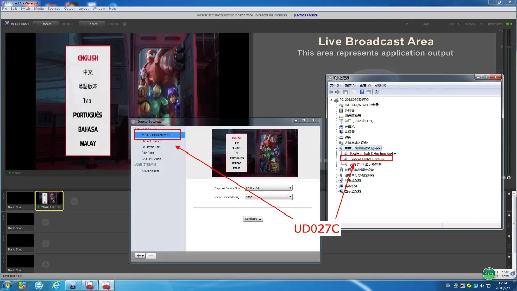The width and height of the screenshot is (517, 291).
Task: Open the Device Deinterlacing dropdown
Action: click(x=268, y=197)
